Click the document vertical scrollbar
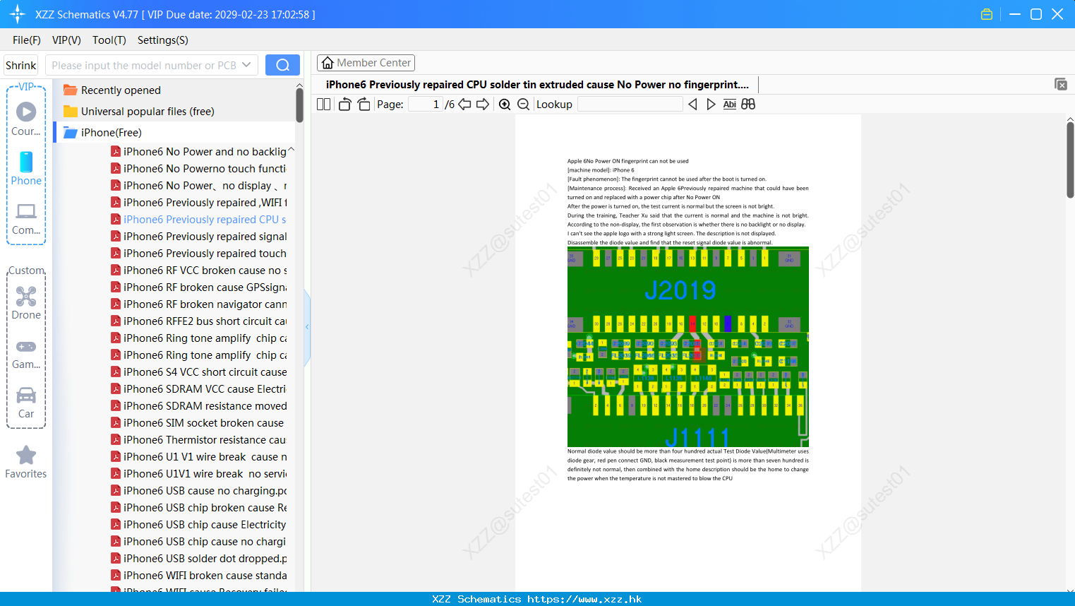 1070,160
